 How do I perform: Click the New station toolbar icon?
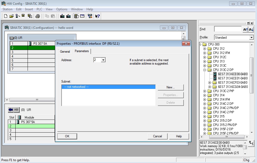5,16
